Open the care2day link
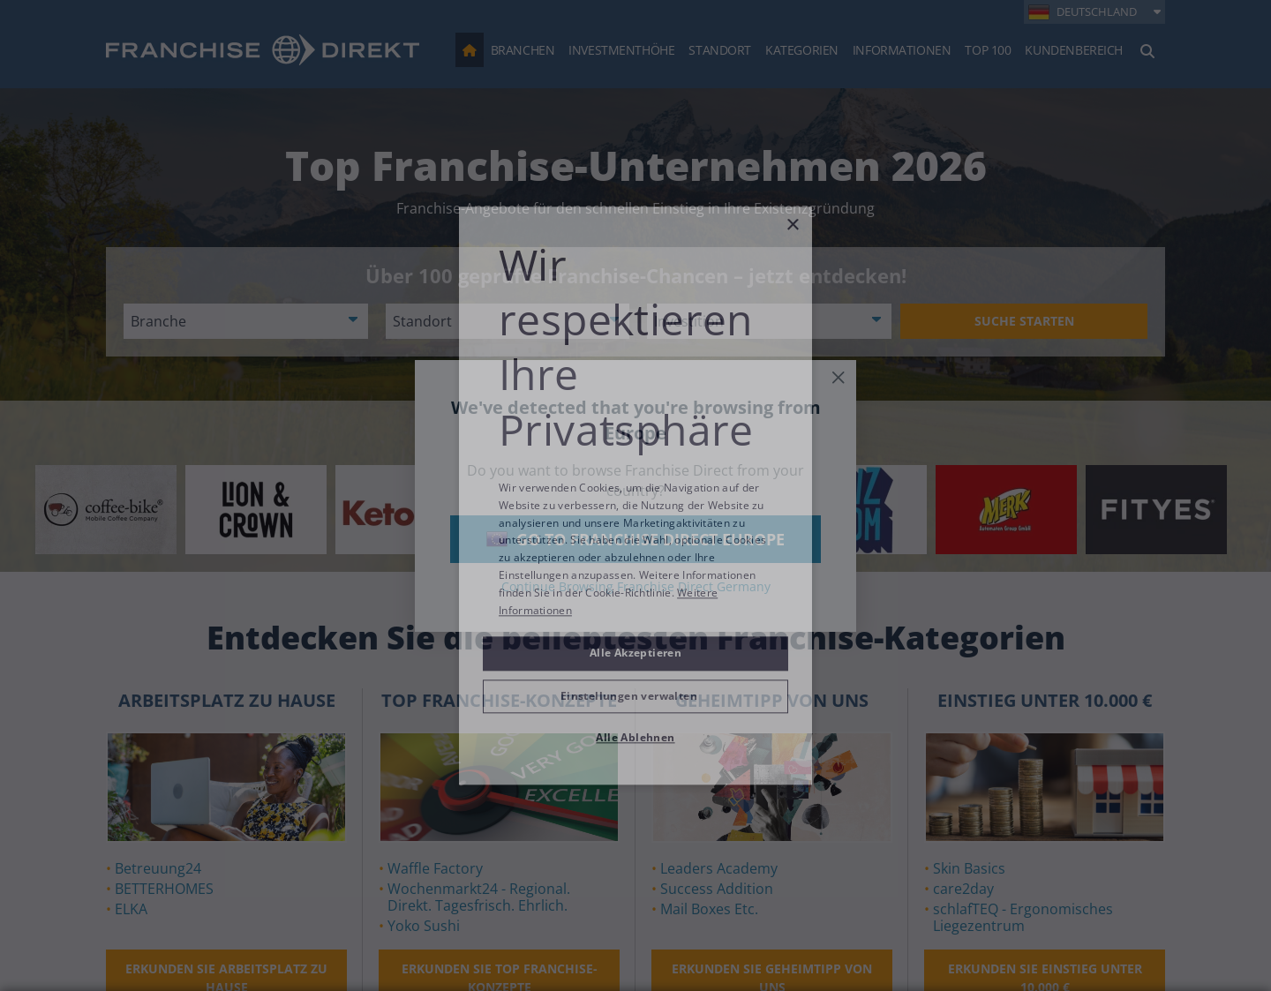 click(x=963, y=889)
